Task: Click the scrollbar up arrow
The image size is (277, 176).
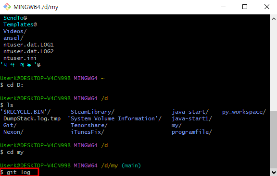Action: click(274, 19)
